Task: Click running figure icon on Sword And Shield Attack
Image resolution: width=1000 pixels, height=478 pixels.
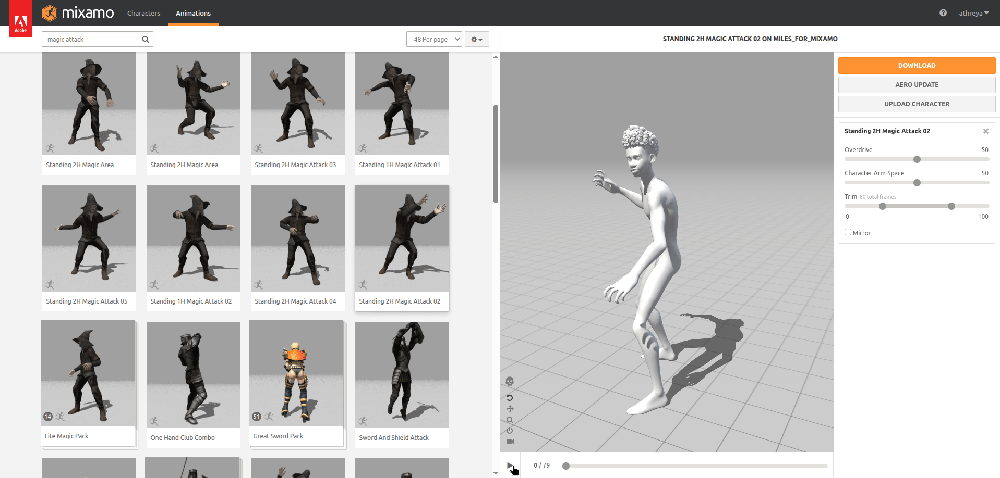Action: (363, 421)
